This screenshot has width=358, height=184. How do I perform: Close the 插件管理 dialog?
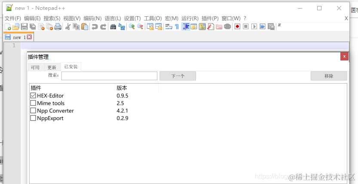click(344, 57)
